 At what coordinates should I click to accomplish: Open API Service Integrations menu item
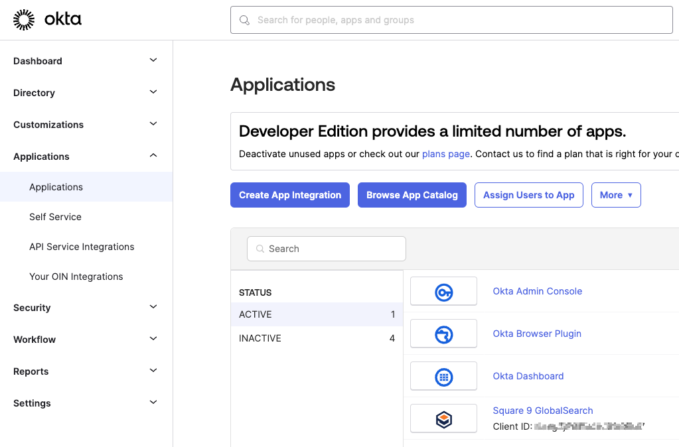coord(82,247)
